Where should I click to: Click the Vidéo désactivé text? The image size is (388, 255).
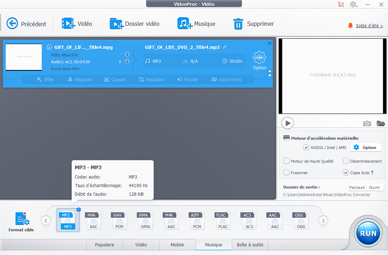click(x=64, y=55)
